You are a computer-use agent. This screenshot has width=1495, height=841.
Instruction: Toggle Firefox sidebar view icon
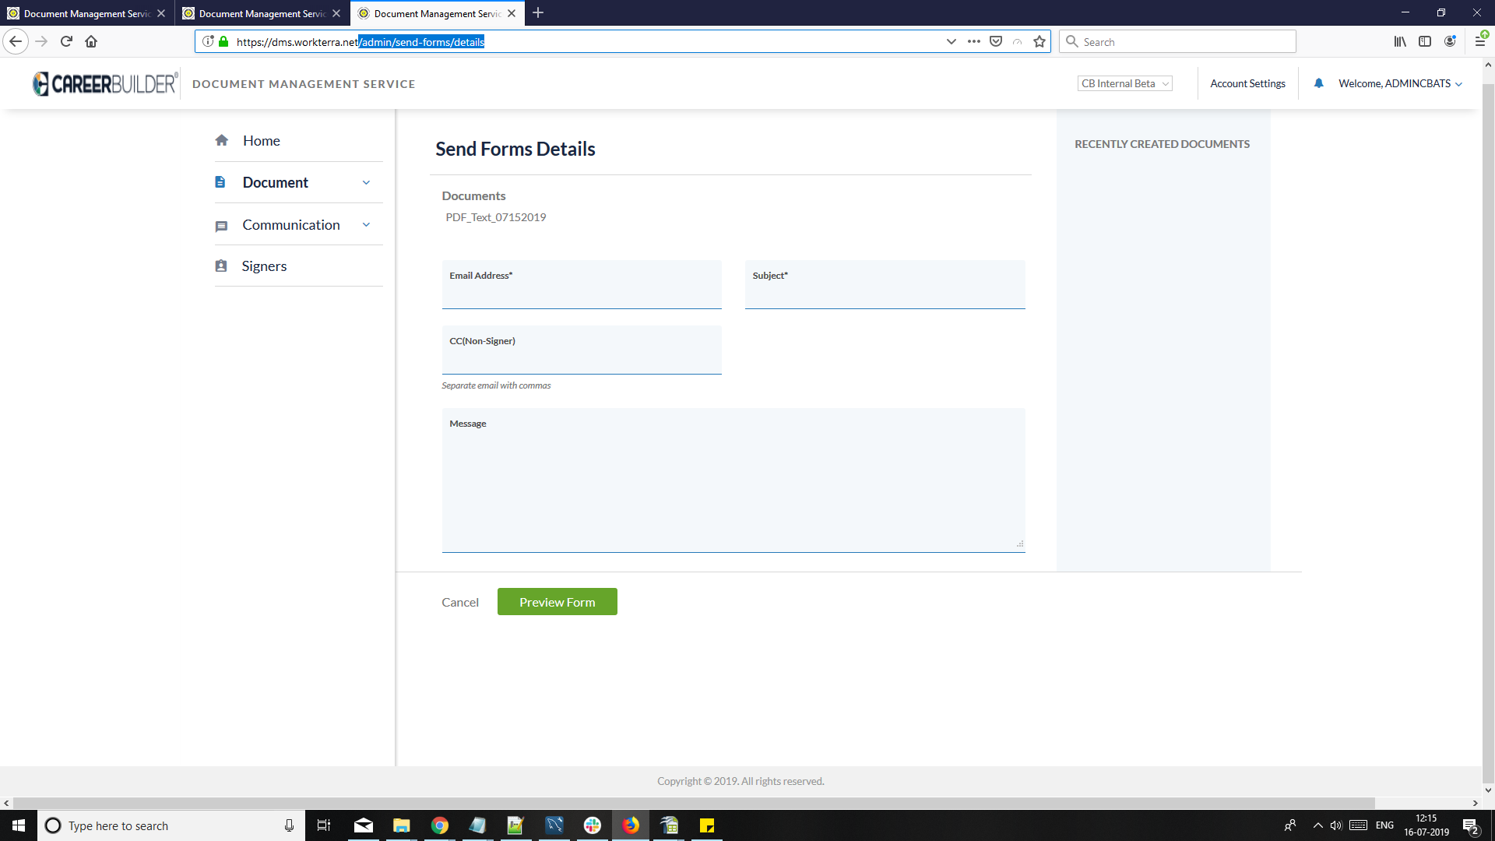point(1425,41)
